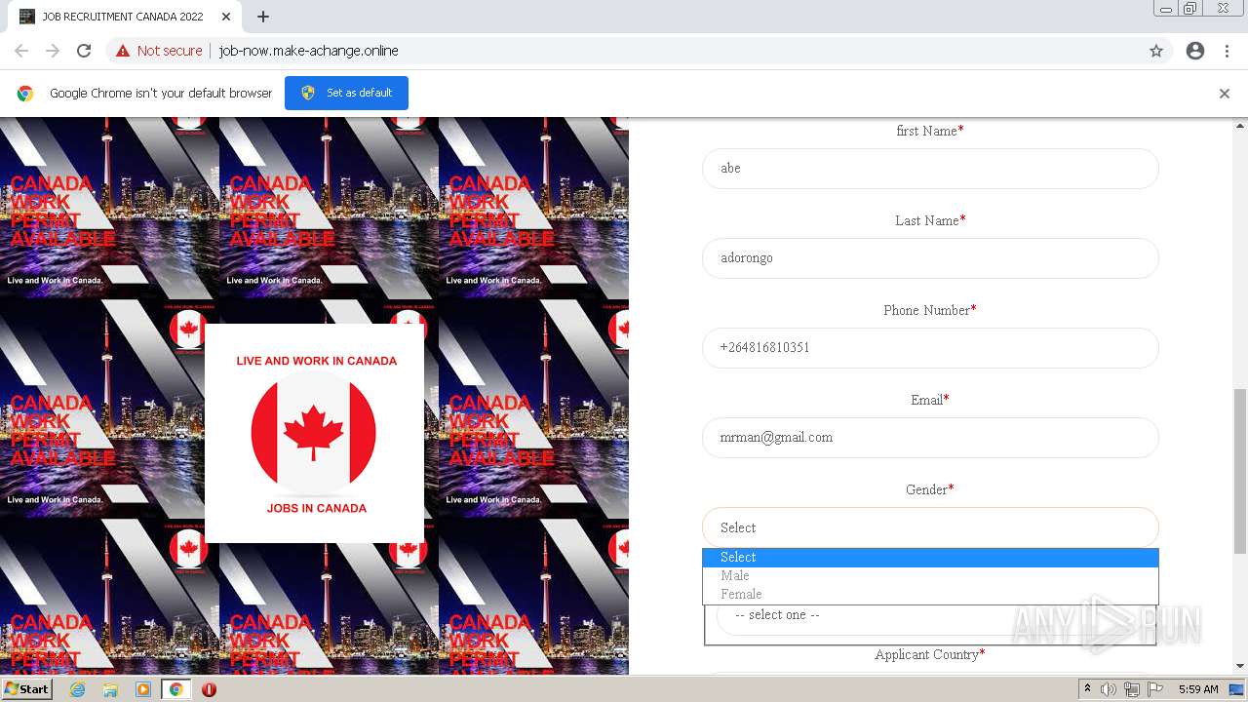
Task: Click the Chrome logo in notification bar
Action: [x=25, y=94]
